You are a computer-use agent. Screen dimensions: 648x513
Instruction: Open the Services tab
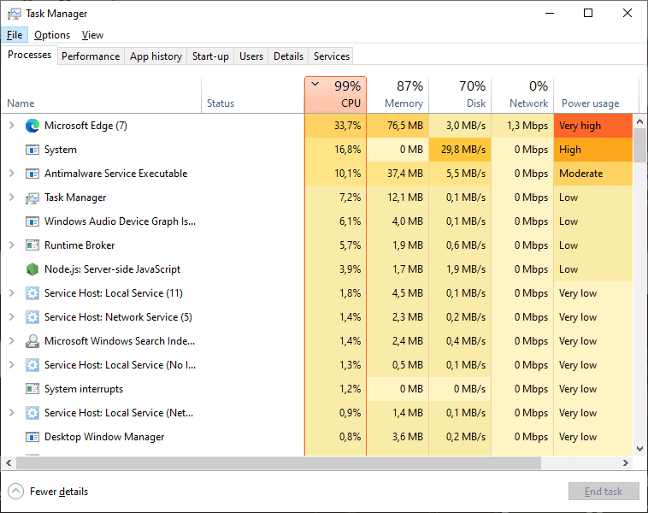click(x=332, y=56)
